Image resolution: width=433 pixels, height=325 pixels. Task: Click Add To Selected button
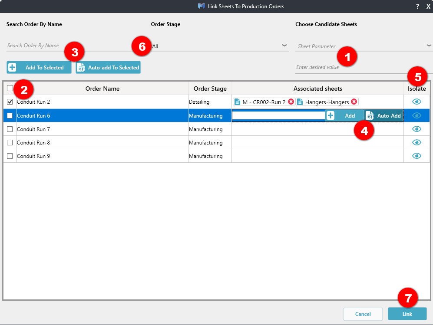coord(39,67)
